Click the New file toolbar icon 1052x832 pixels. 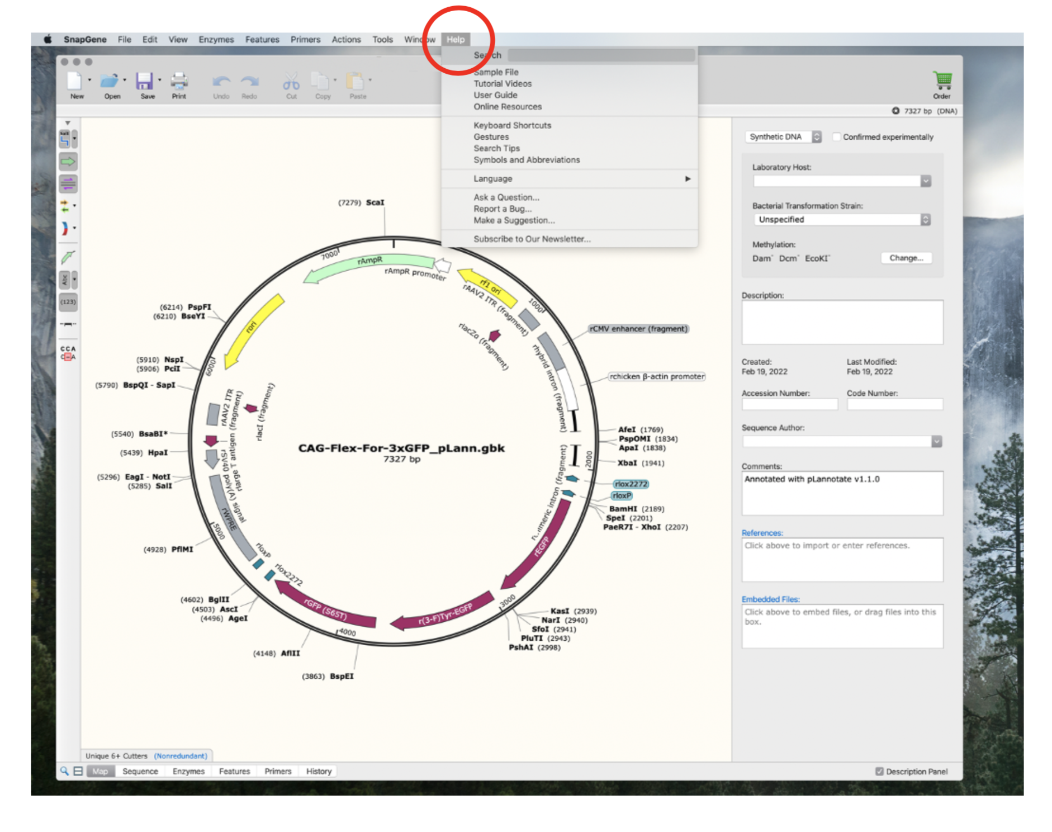point(75,82)
